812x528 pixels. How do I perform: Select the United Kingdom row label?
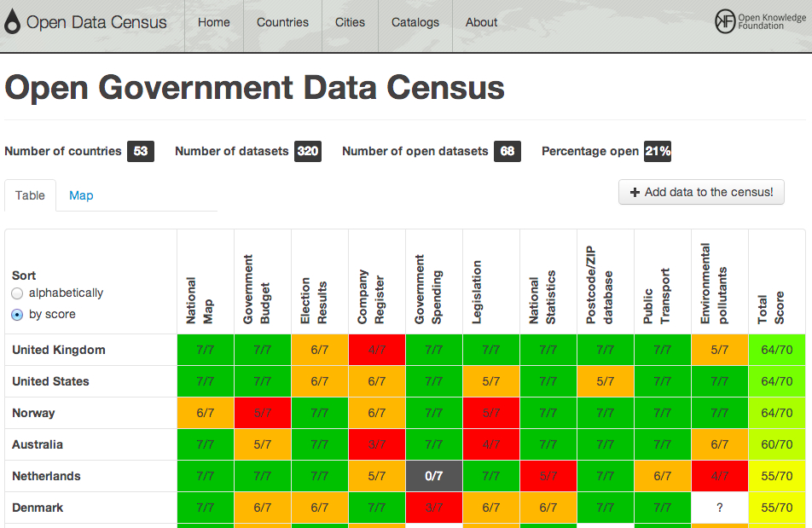click(59, 350)
